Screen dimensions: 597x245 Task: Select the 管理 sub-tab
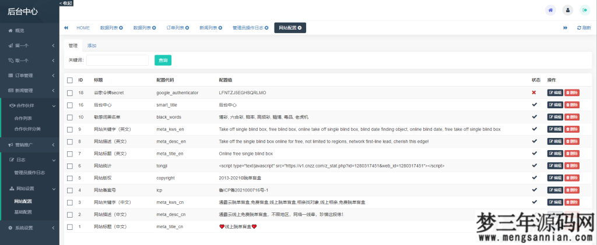click(73, 45)
